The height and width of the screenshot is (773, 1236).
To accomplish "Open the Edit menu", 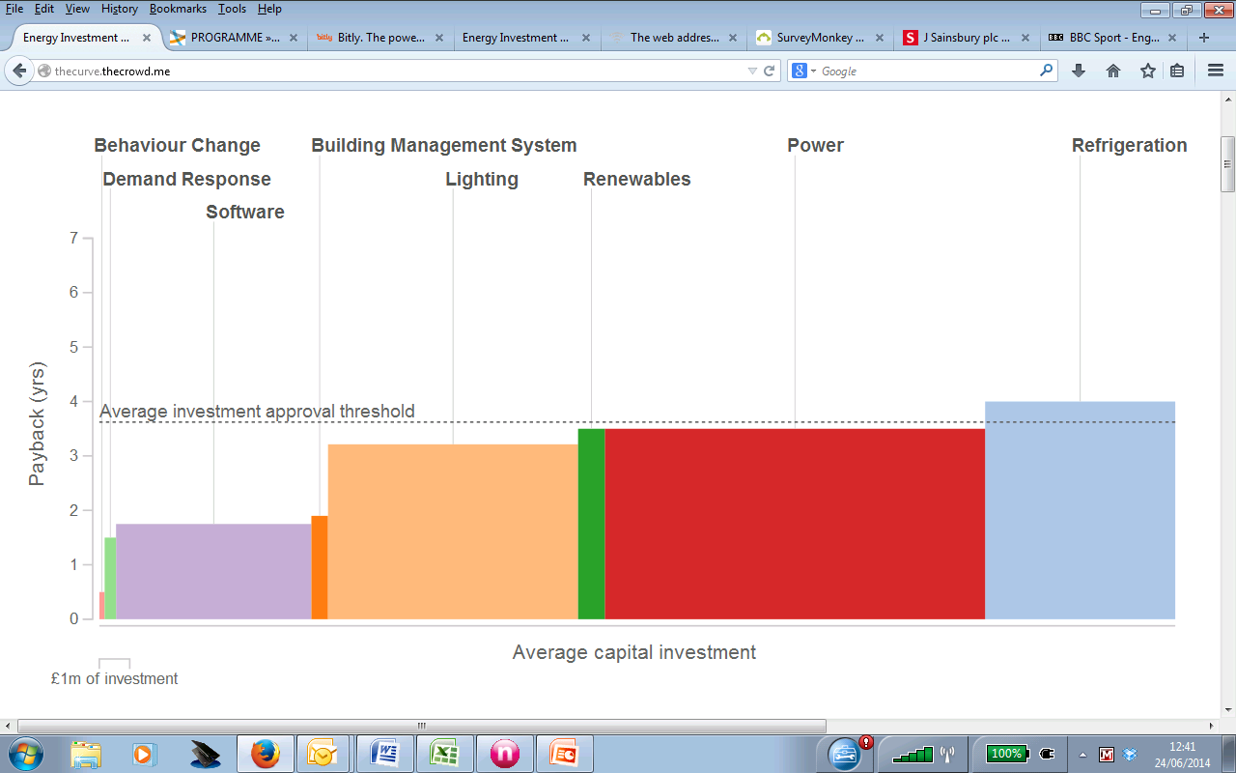I will [x=44, y=9].
